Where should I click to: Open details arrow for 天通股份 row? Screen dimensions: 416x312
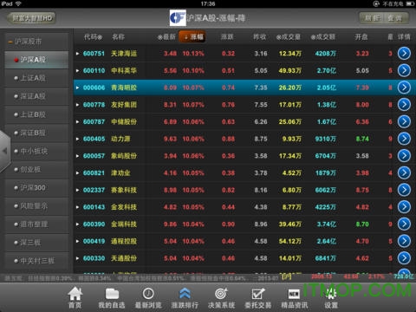coord(404,258)
